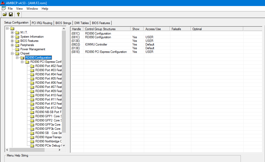This screenshot has height=162, width=265.
Task: Collapse the root tree node
Action: 7,28
